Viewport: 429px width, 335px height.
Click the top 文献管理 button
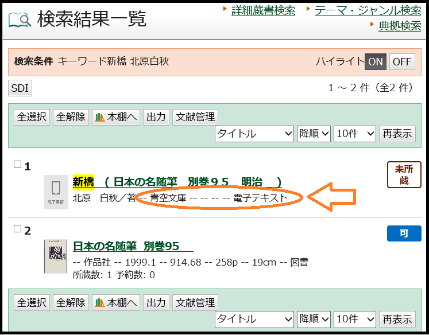[195, 117]
